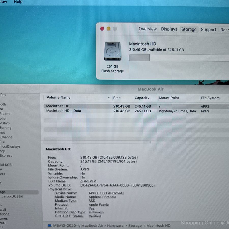This screenshot has width=229, height=229.
Task: Sort by the Capacity column header
Action: (142, 98)
